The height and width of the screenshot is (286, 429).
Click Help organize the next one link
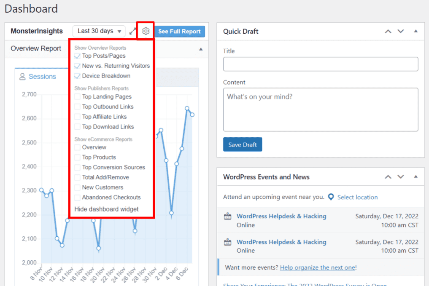click(318, 267)
